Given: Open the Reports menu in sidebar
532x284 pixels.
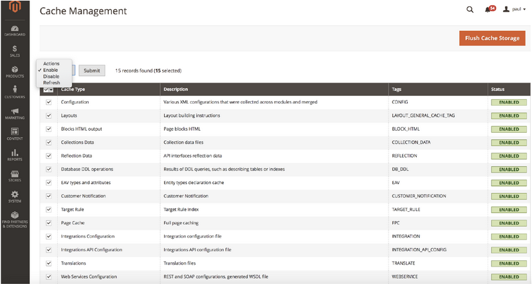Looking at the screenshot, I should (x=15, y=155).
